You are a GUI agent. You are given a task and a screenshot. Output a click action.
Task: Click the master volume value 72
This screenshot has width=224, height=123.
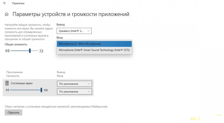tap(41, 51)
